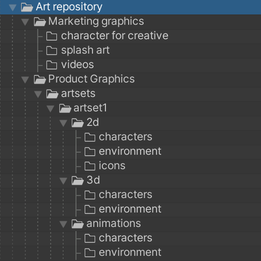Viewport: 261px width, 261px height.
Task: Click the Product Graphics folder icon
Action: (x=40, y=79)
